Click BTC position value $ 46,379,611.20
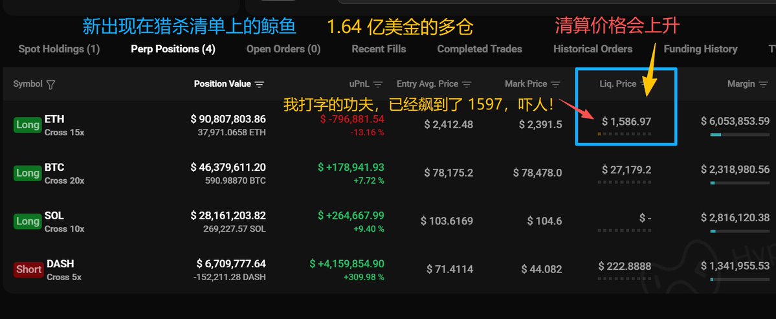 tap(228, 167)
